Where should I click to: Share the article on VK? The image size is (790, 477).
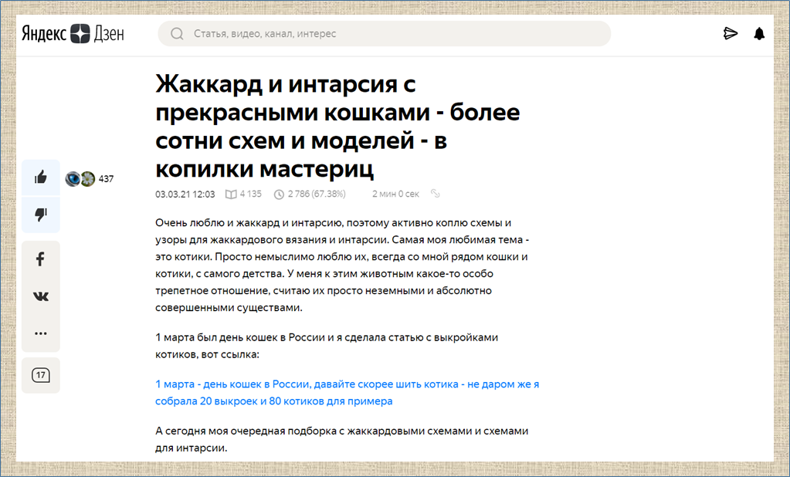pos(41,296)
